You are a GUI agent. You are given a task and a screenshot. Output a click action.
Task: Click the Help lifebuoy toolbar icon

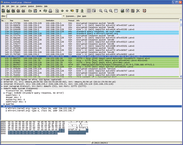tap(144, 11)
